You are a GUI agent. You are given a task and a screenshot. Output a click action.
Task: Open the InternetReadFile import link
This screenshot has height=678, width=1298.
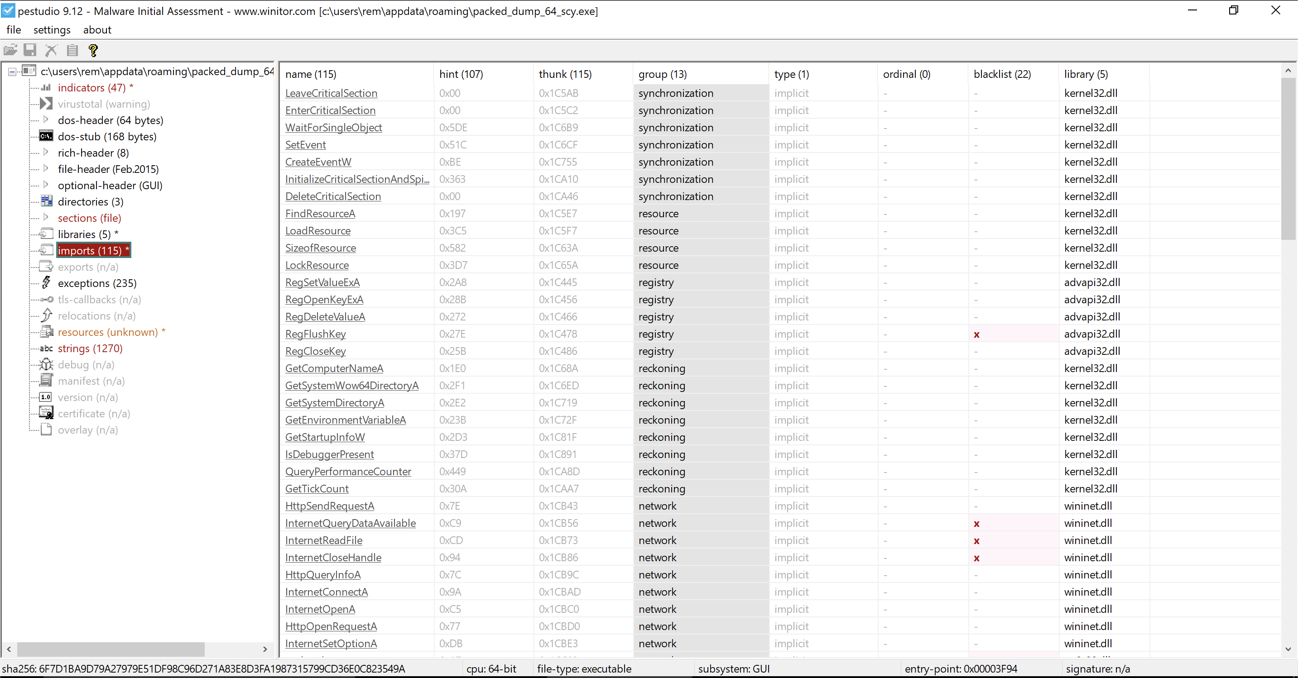323,540
